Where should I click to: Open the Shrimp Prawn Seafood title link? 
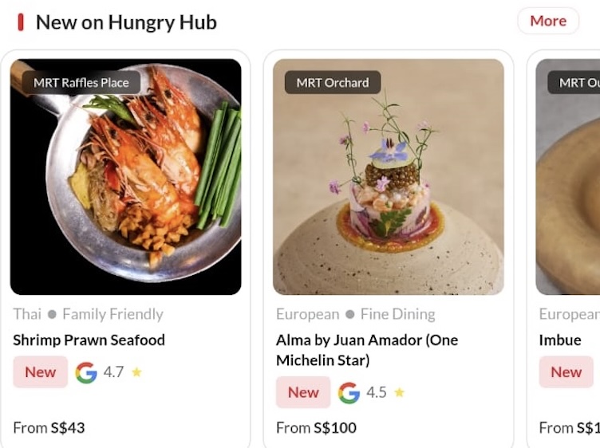(89, 340)
